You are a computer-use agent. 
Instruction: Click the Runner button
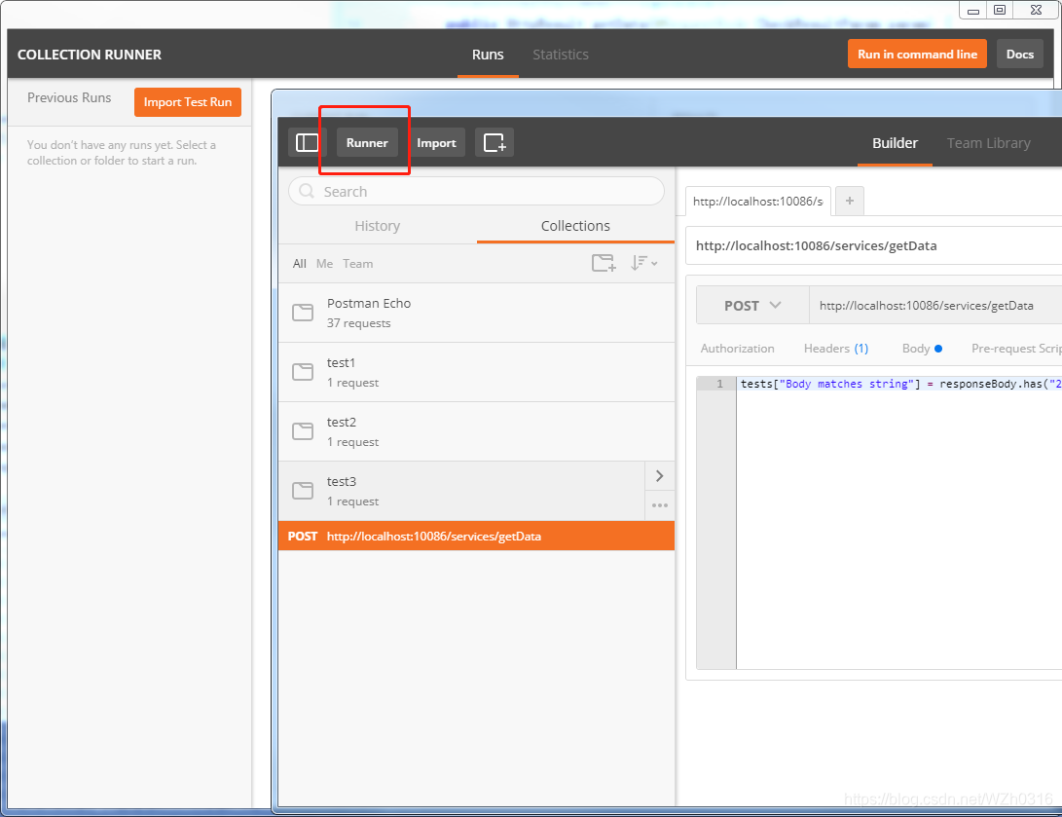pos(367,142)
